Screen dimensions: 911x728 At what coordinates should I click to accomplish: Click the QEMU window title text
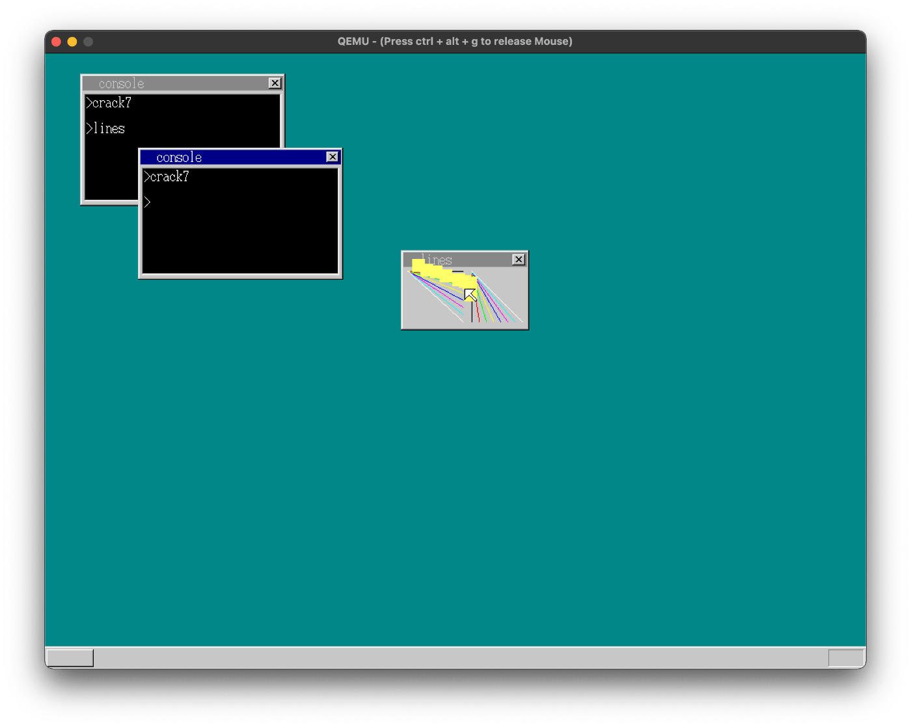coord(455,41)
